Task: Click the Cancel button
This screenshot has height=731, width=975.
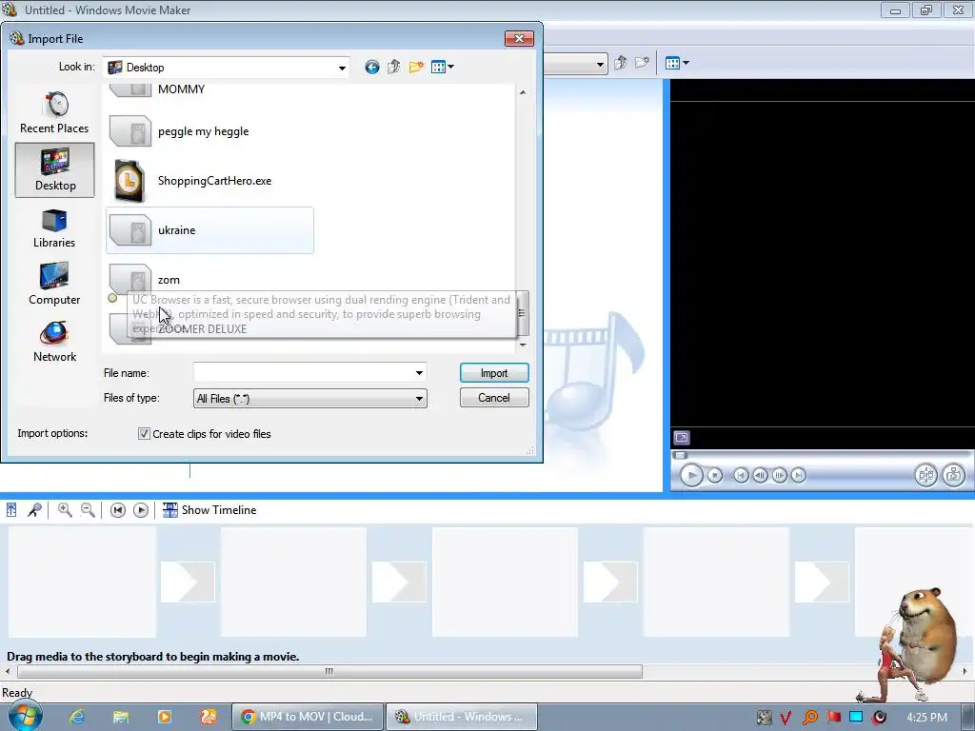Action: tap(494, 398)
